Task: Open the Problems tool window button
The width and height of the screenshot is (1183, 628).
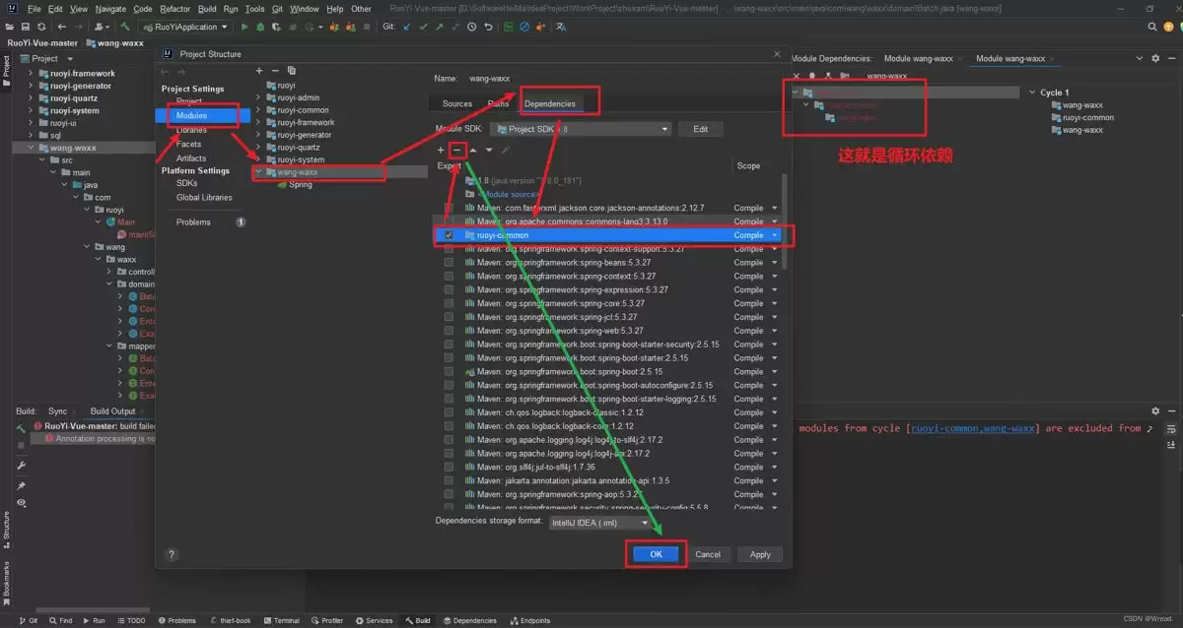Action: [176, 621]
